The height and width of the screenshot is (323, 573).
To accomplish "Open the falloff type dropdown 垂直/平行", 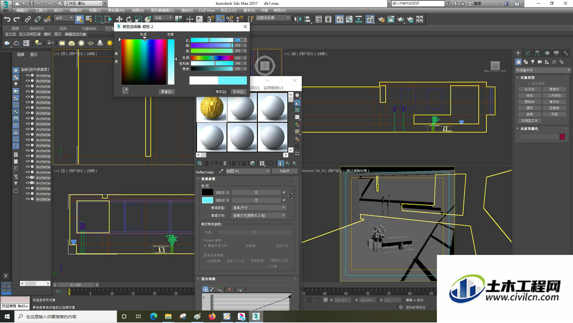I will (x=259, y=207).
